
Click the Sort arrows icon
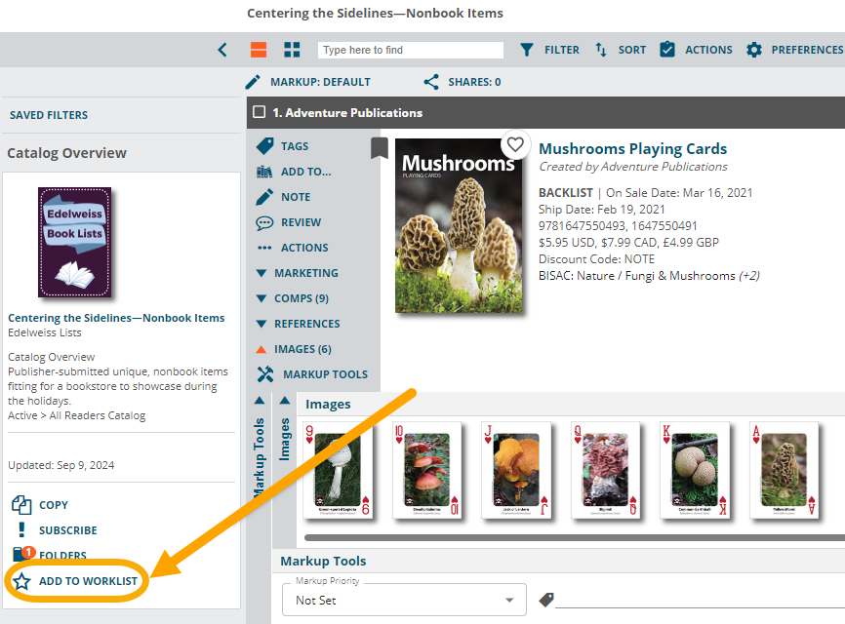601,50
